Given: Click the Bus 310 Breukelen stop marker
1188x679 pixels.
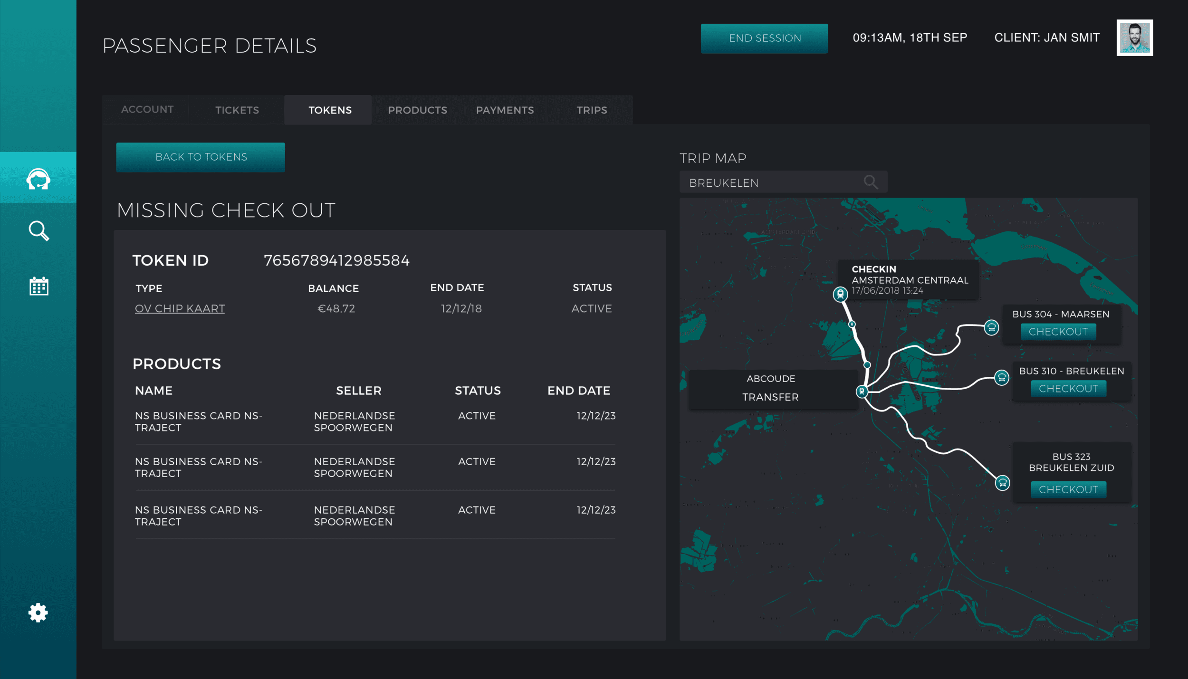Looking at the screenshot, I should click(x=1002, y=378).
